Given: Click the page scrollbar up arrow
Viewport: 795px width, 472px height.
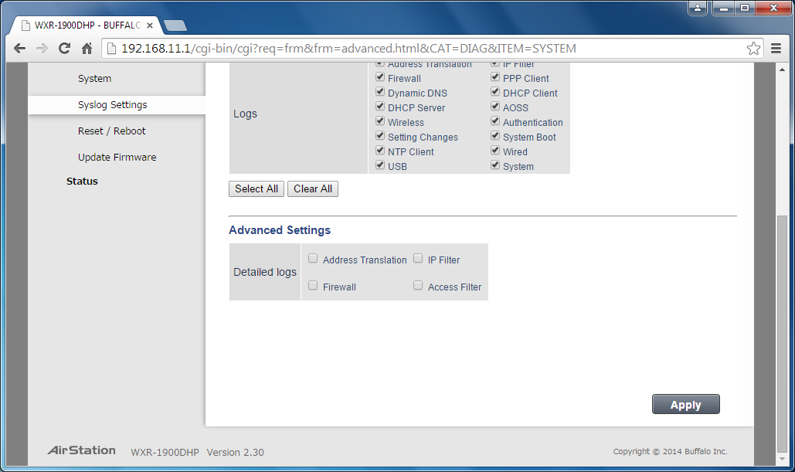Looking at the screenshot, I should tap(783, 69).
